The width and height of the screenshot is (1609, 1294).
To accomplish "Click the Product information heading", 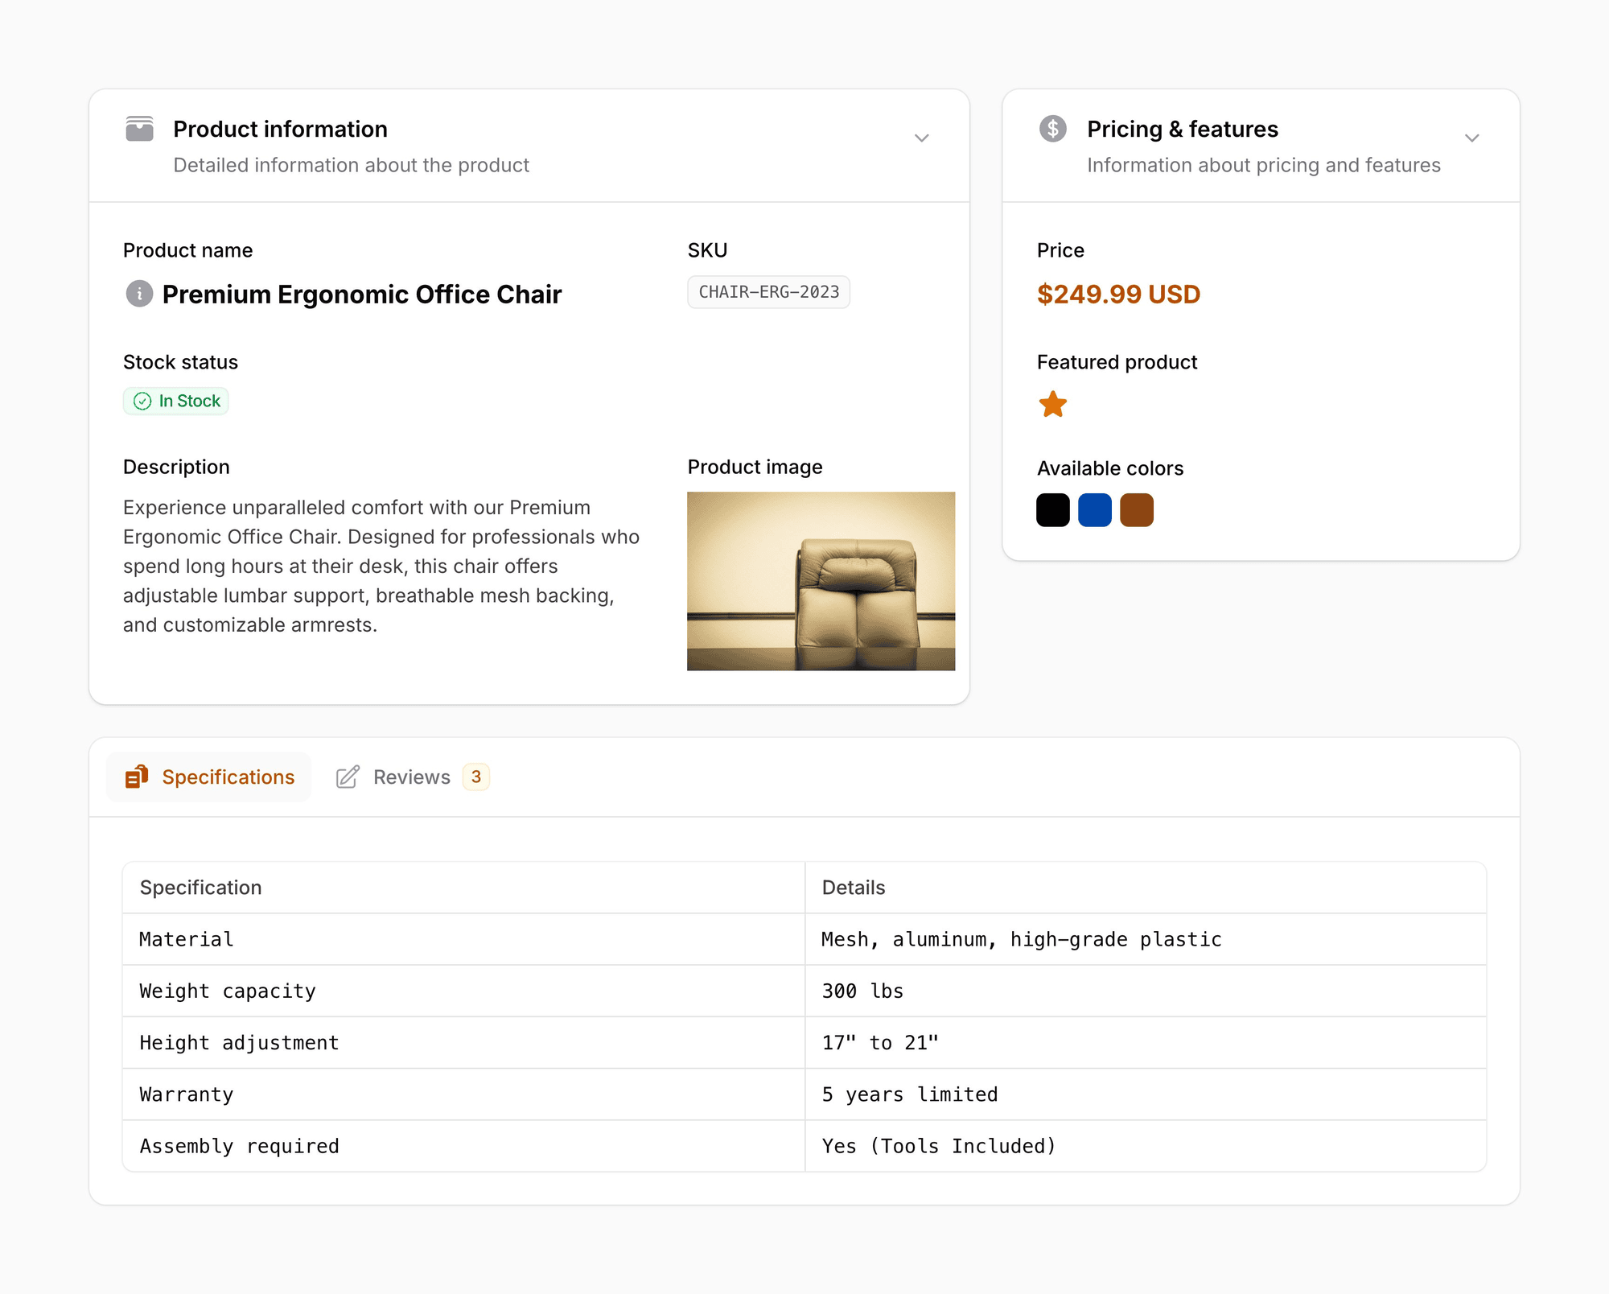I will tap(280, 129).
